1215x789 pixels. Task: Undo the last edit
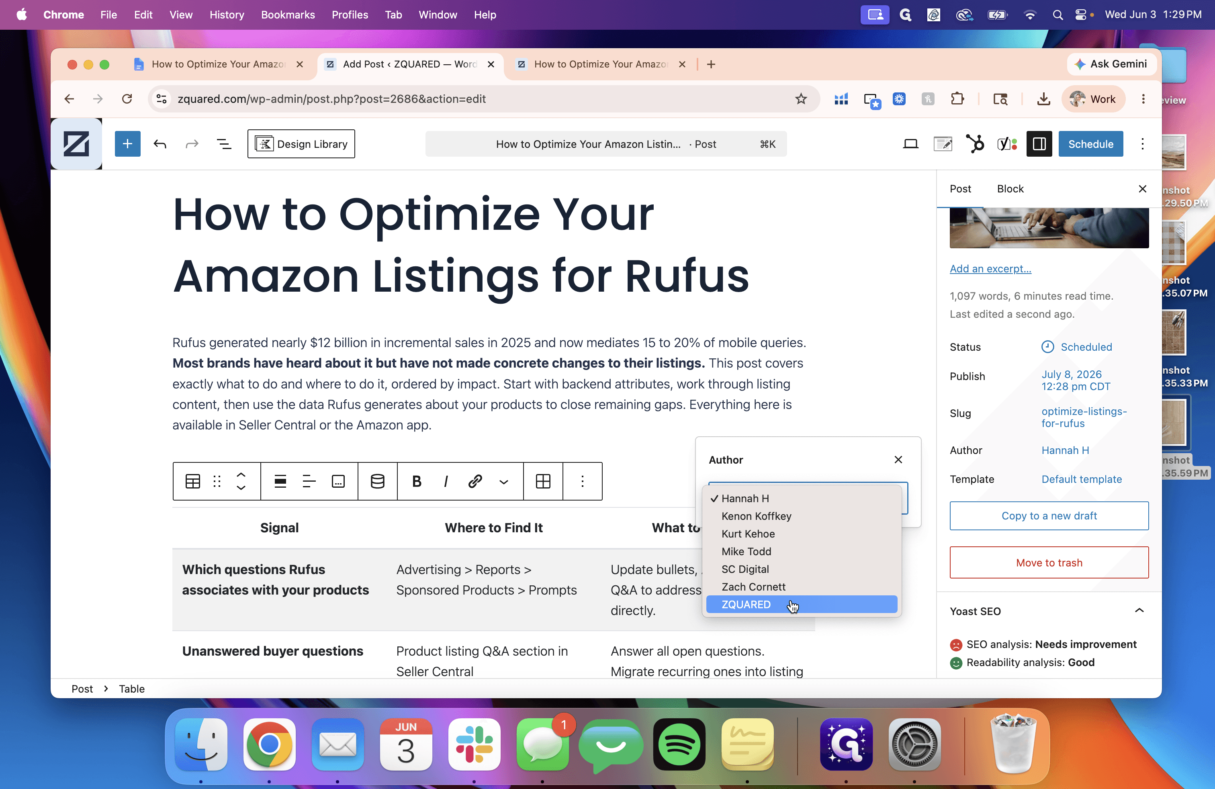(160, 144)
